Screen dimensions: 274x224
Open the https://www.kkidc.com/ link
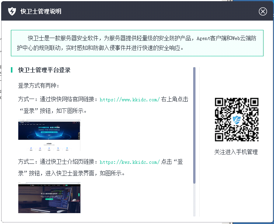pos(130,100)
